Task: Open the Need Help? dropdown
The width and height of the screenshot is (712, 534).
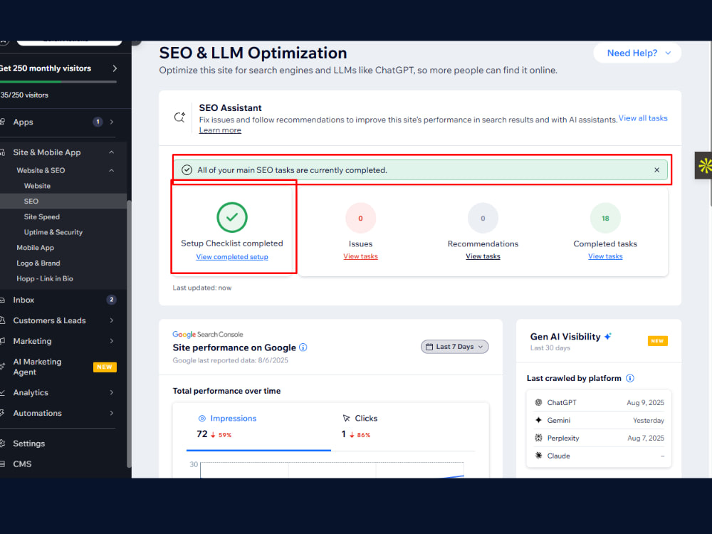Action: 637,53
